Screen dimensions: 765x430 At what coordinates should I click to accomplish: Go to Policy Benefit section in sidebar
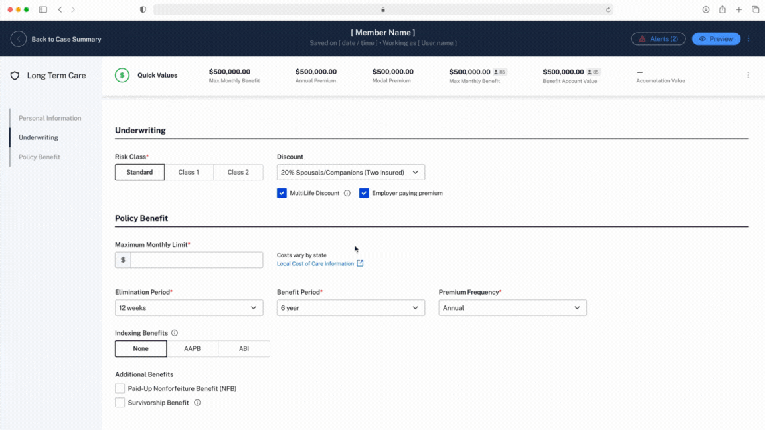coord(40,157)
